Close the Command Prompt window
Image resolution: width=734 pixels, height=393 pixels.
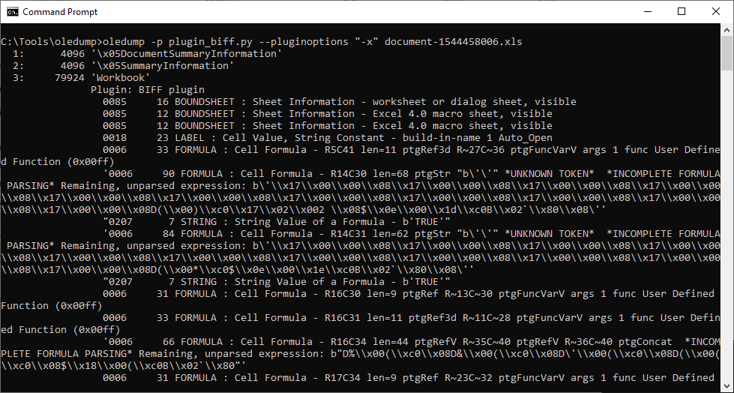click(715, 11)
